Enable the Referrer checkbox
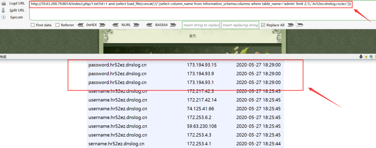This screenshot has height=148, width=376. click(x=58, y=25)
